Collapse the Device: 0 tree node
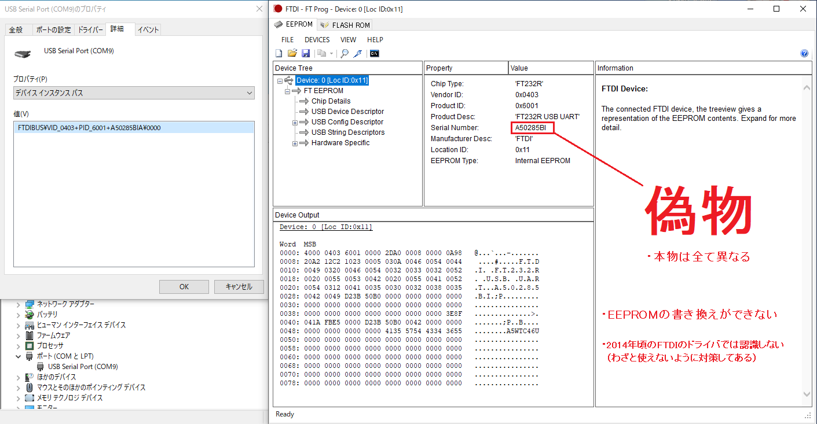 [x=280, y=80]
